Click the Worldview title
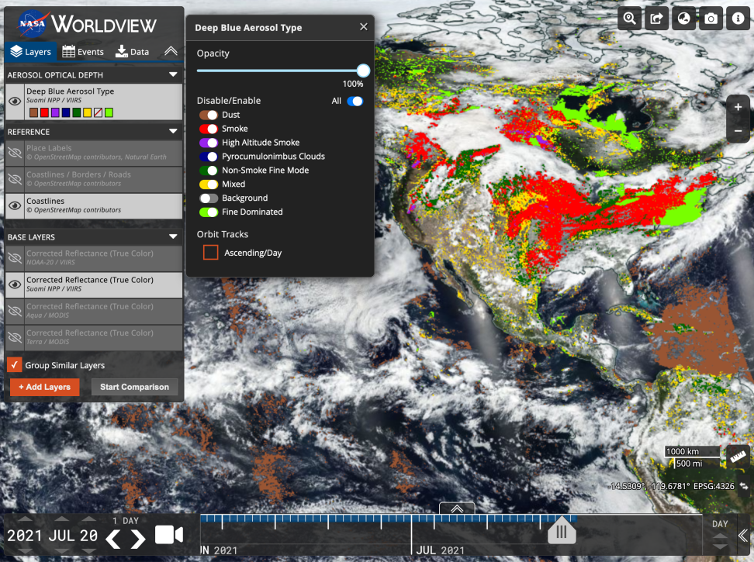This screenshot has height=562, width=754. pyautogui.click(x=104, y=24)
